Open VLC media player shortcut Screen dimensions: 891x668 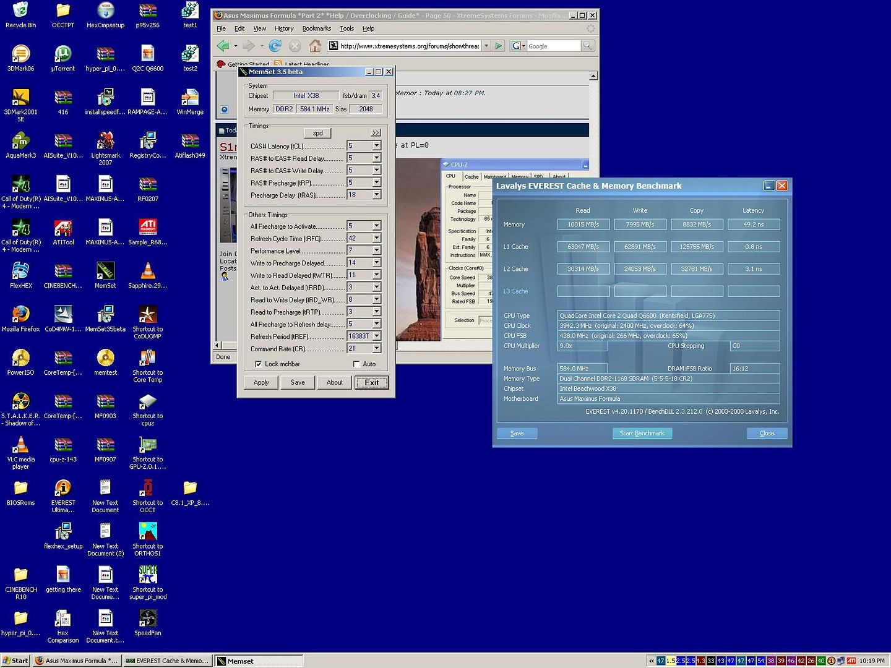20,452
